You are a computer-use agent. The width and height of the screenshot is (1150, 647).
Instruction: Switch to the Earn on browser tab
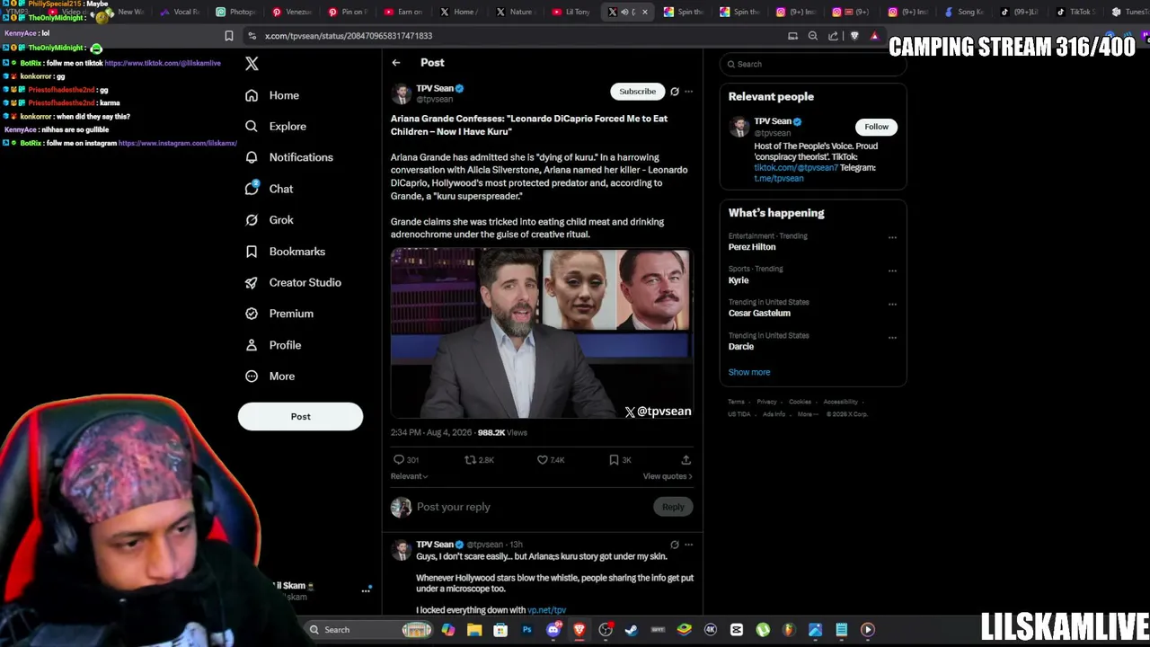(404, 12)
